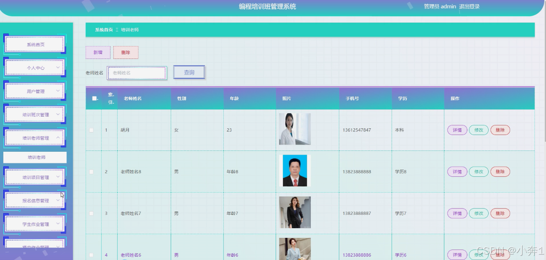Click 修改 for 老师姓名7
Viewport: 546px width, 260px height.
(479, 213)
